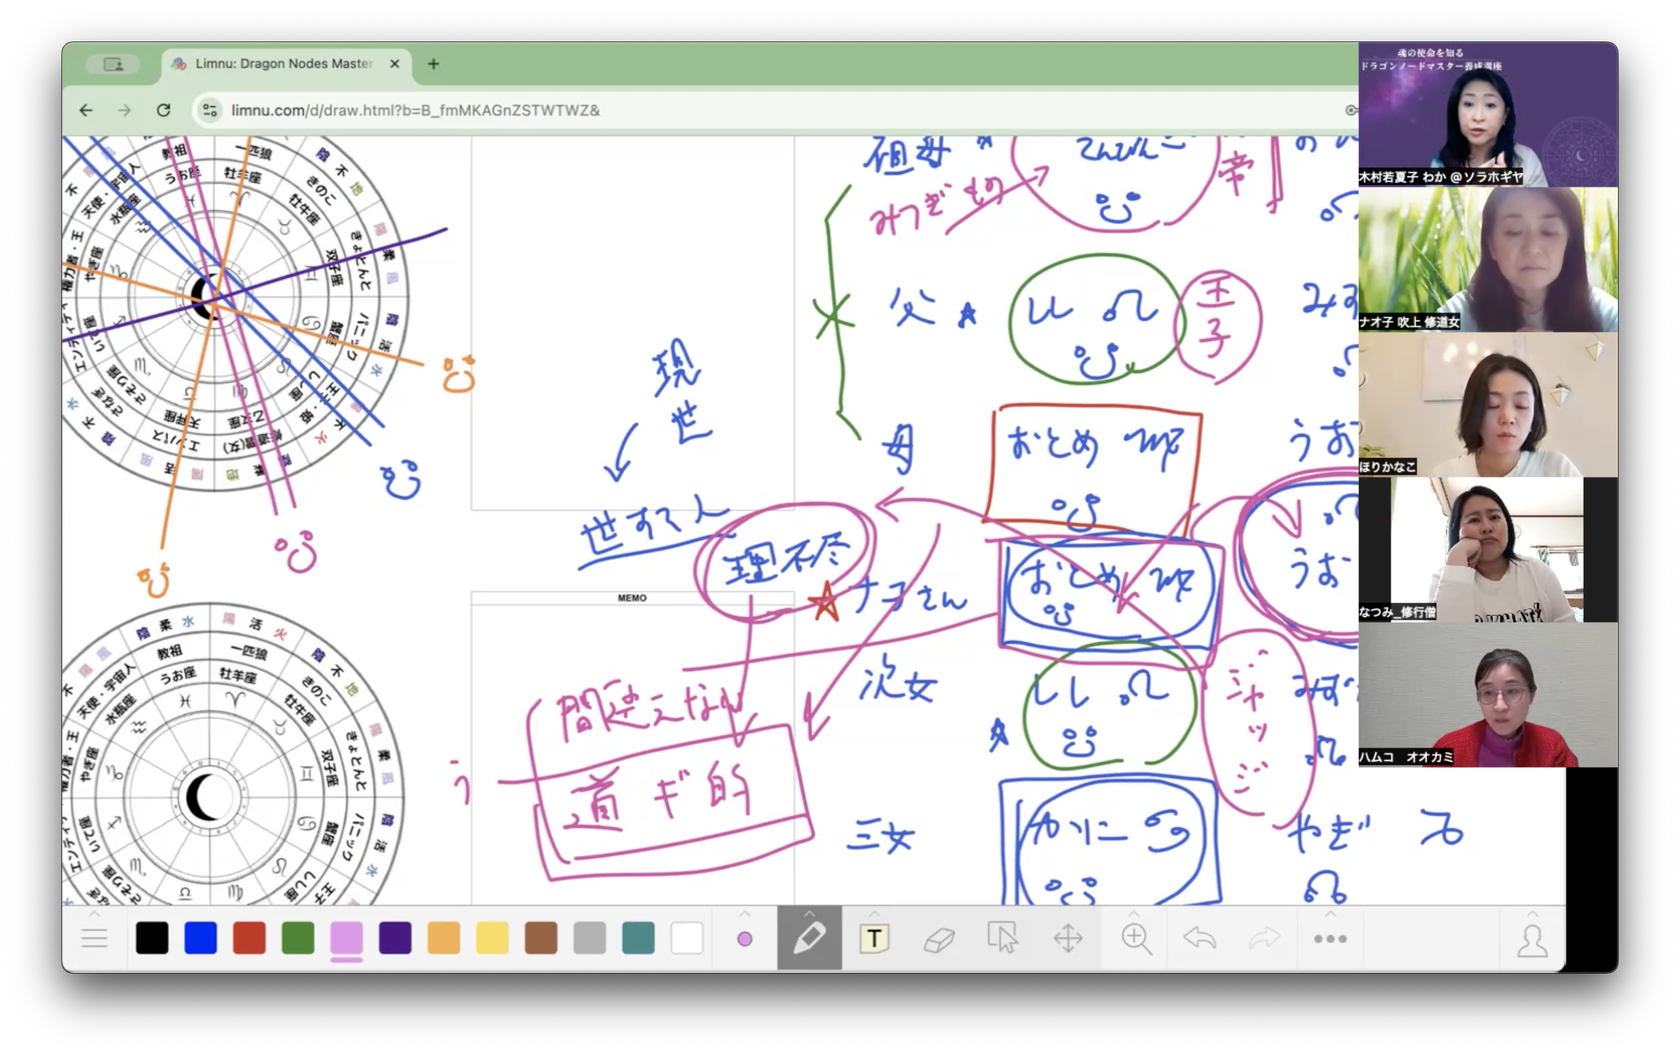Open site information icon in address bar
Viewport: 1680px width, 1055px height.
coord(210,110)
